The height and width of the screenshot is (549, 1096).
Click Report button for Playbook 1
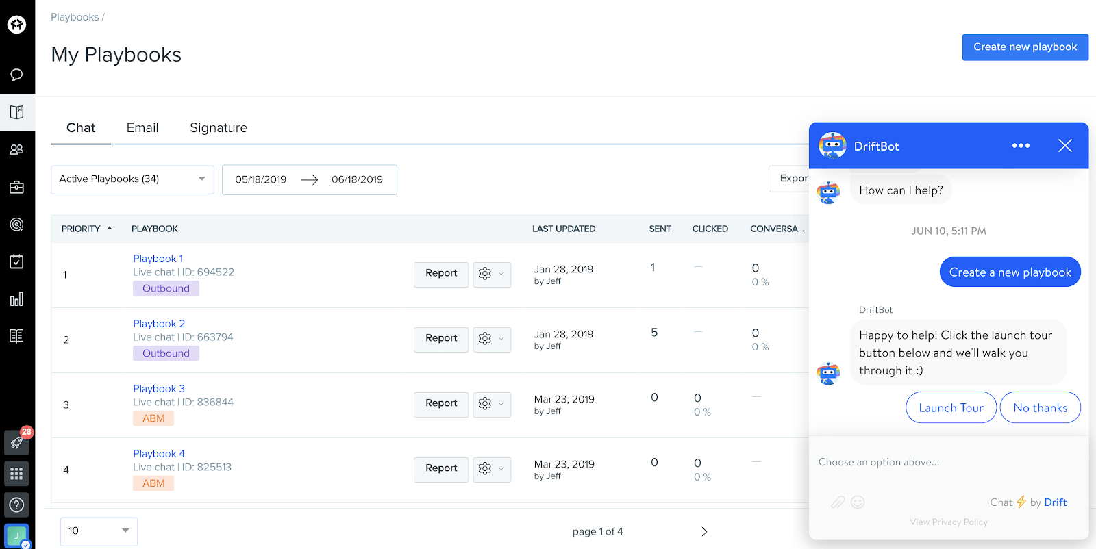pyautogui.click(x=441, y=274)
